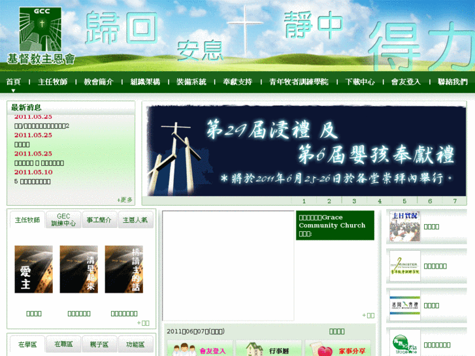Screen dimensions: 475x356
Task: Switch to the 功能區 tab
Action: click(135, 344)
